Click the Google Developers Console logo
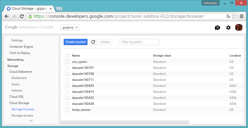 tap(29, 27)
